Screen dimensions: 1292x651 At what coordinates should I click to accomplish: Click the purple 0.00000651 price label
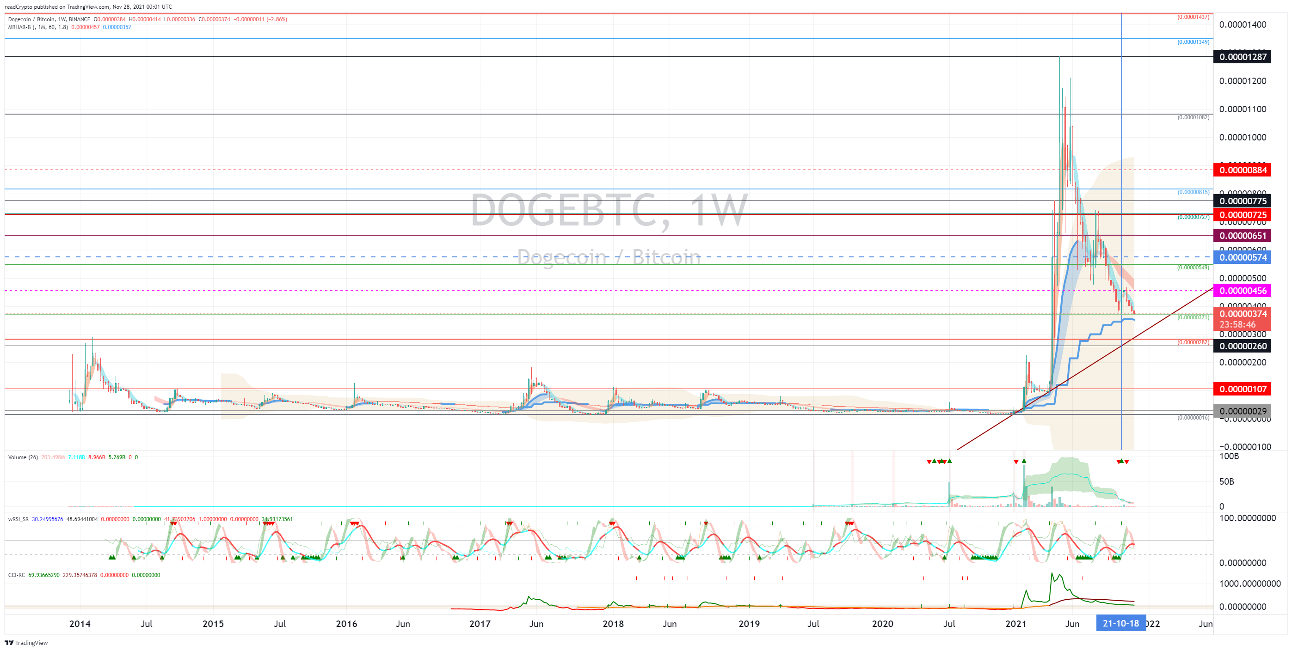(x=1243, y=236)
